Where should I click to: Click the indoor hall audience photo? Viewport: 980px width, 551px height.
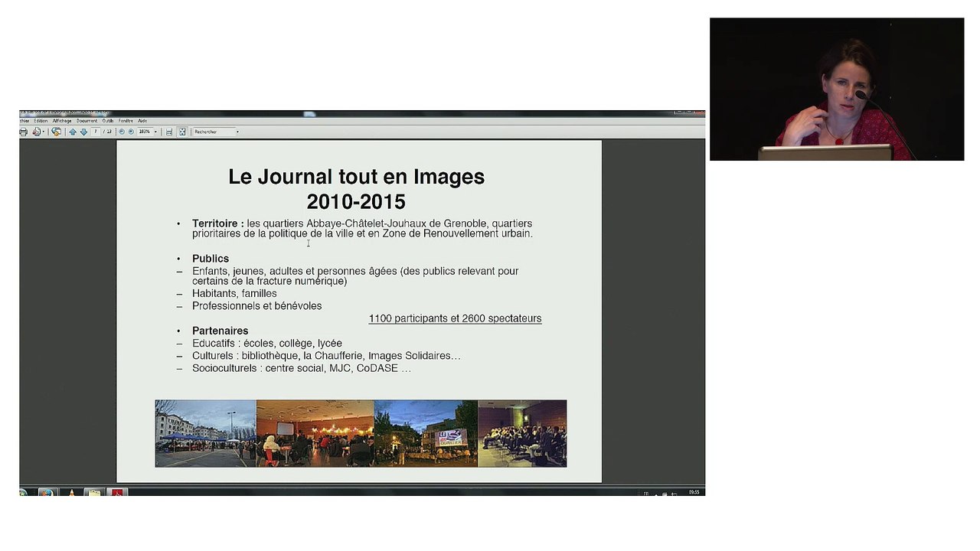[x=315, y=433]
